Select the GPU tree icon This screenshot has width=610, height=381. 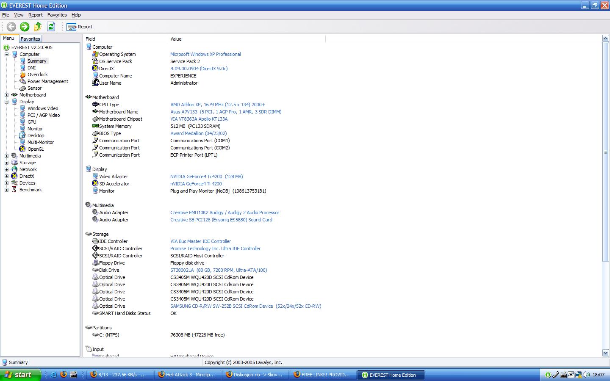(22, 122)
